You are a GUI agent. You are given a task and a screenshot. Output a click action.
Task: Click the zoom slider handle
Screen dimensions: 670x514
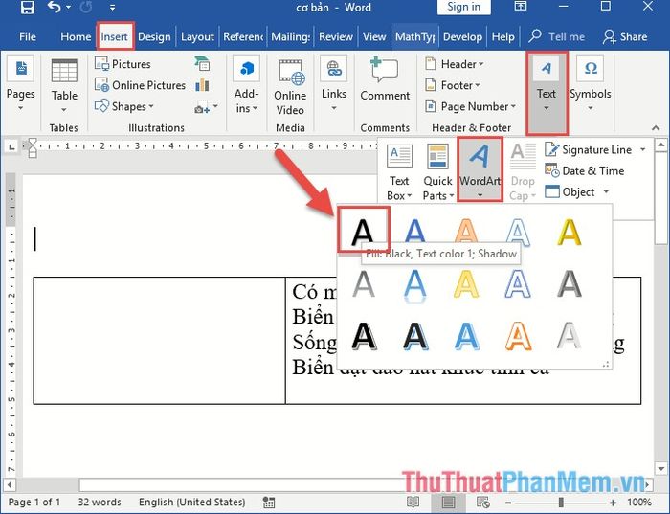coord(561,503)
